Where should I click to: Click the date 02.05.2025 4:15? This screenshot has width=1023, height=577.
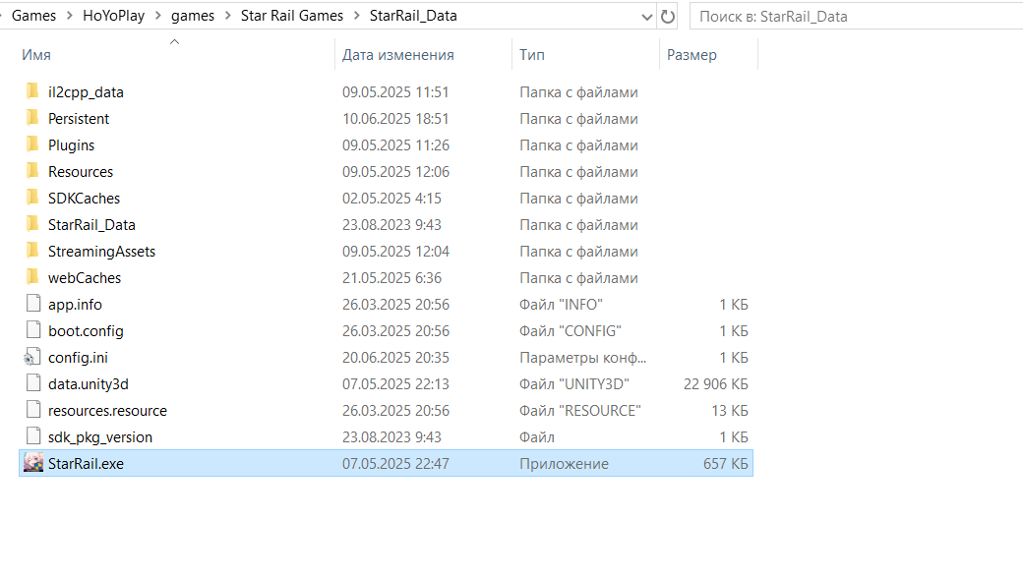coord(391,199)
